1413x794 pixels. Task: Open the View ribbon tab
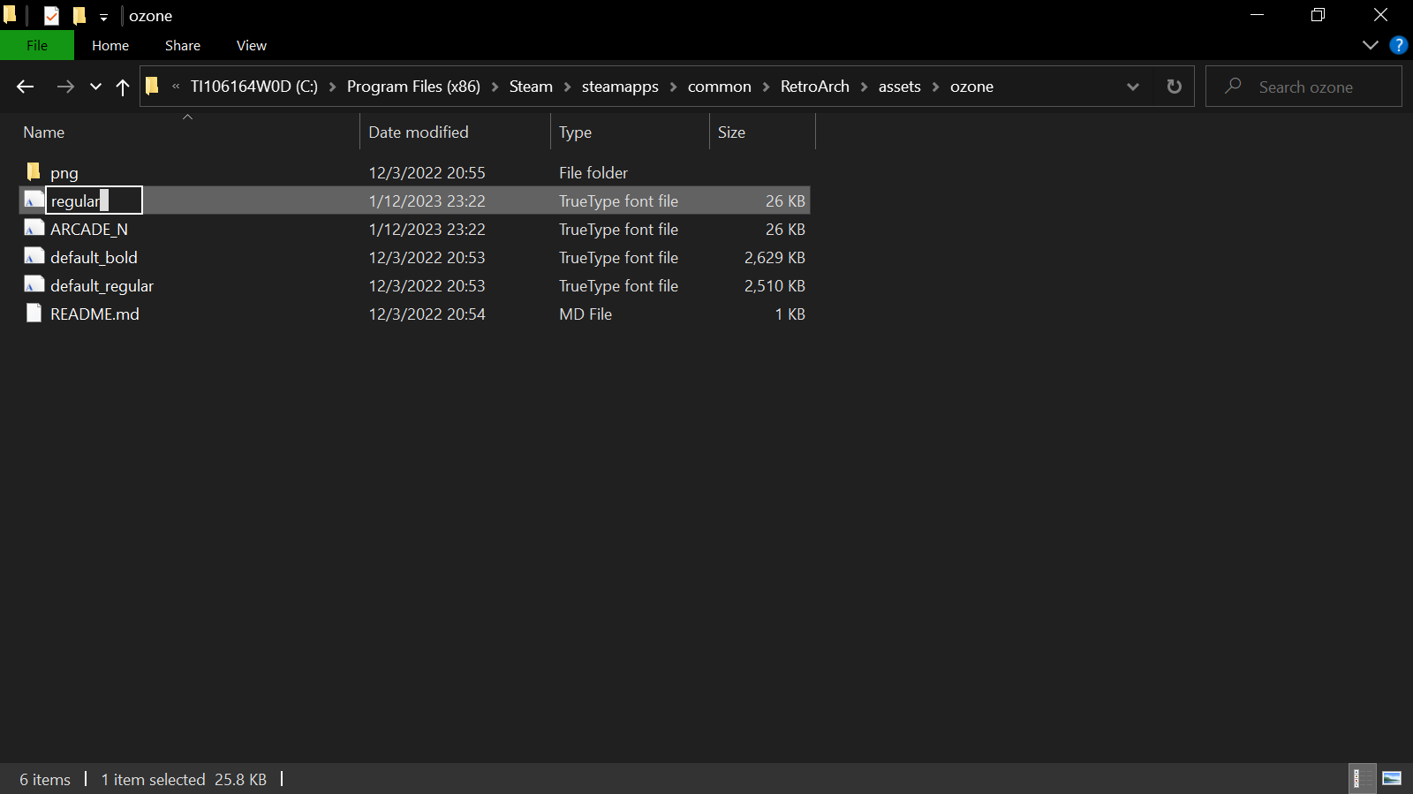click(x=252, y=45)
